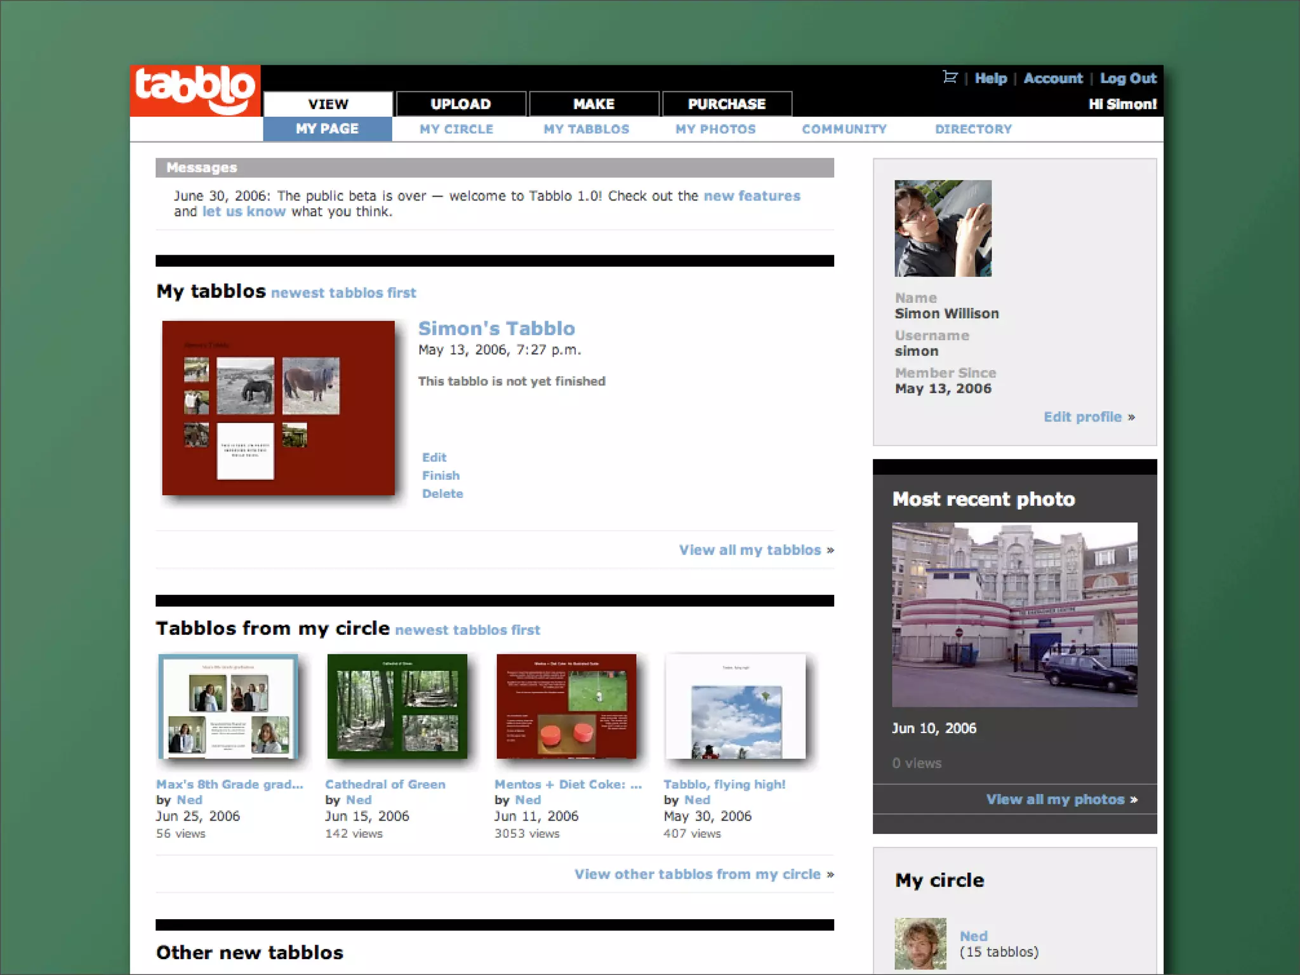1300x975 pixels.
Task: Go to My Circle subtab
Action: tap(456, 129)
